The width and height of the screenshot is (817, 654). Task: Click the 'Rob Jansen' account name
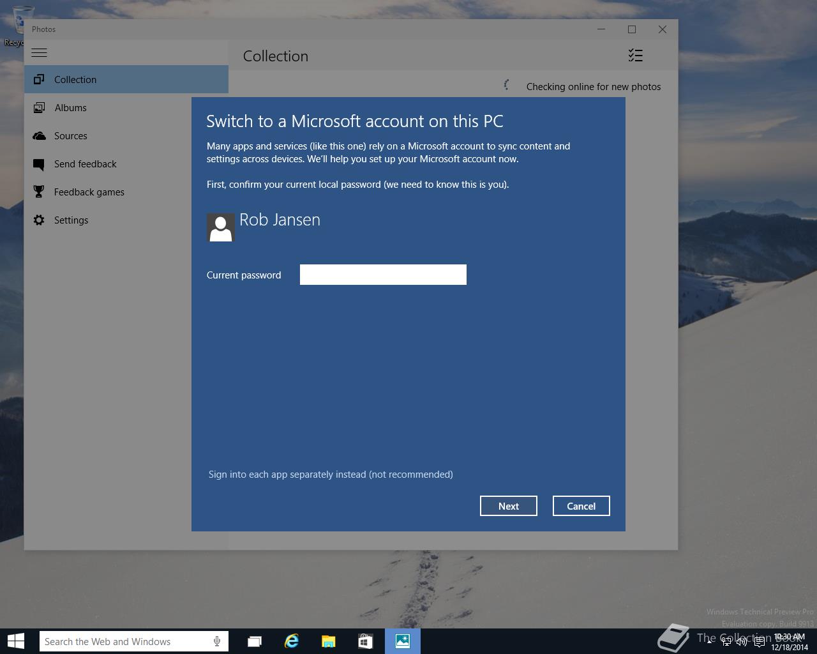280,220
